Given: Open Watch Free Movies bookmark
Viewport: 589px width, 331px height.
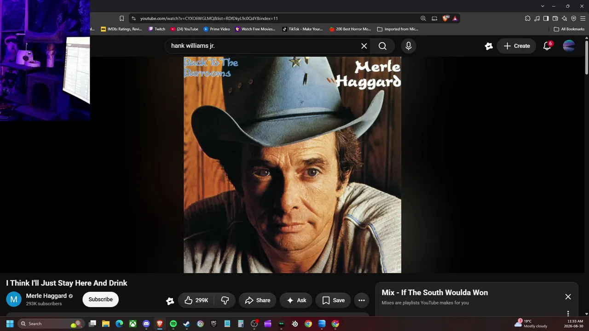Looking at the screenshot, I should click(255, 29).
